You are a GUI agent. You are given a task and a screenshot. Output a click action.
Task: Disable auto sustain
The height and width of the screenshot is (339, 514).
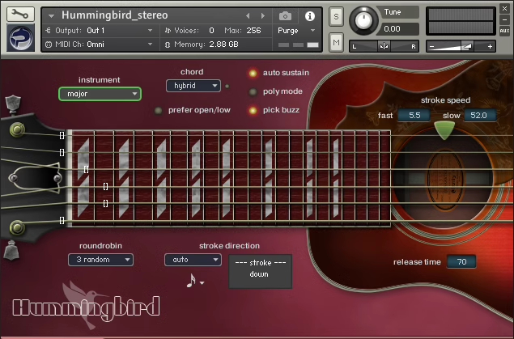253,73
